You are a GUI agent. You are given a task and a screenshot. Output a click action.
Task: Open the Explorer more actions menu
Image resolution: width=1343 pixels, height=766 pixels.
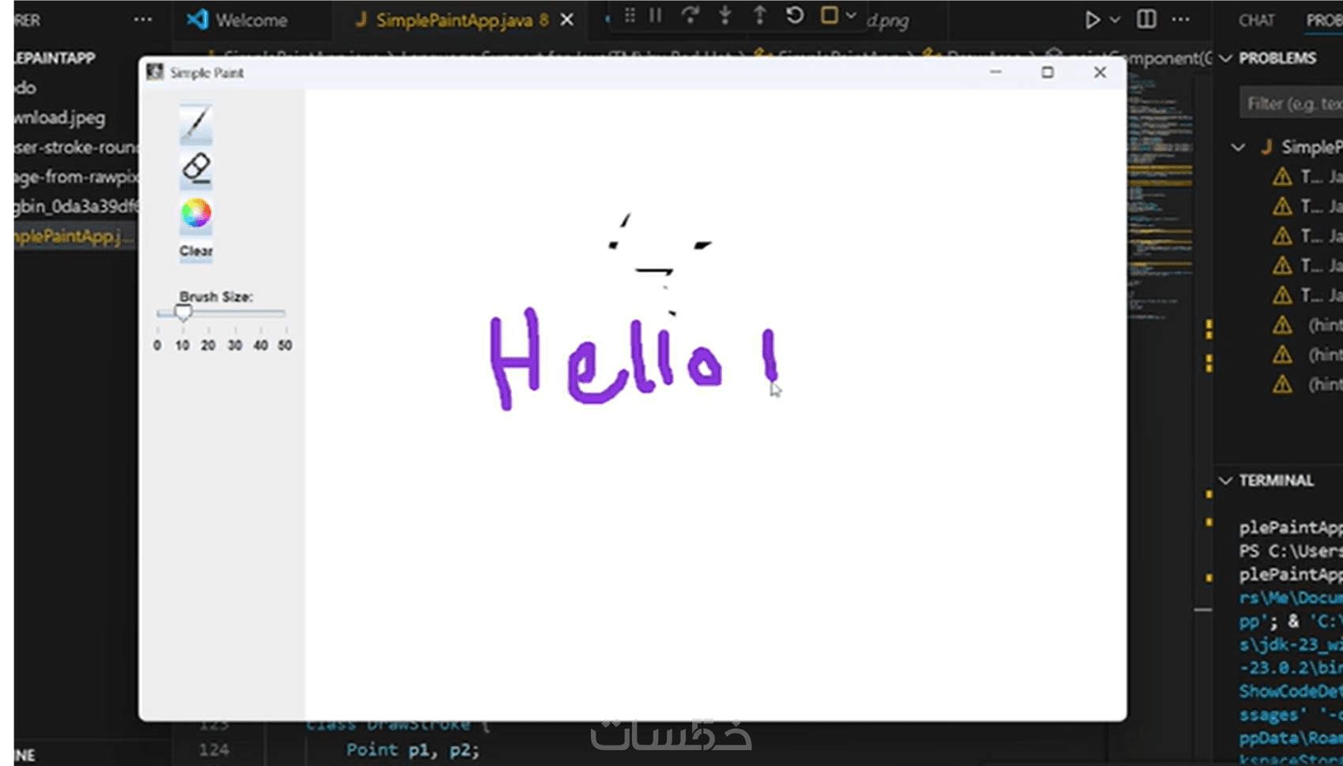143,20
